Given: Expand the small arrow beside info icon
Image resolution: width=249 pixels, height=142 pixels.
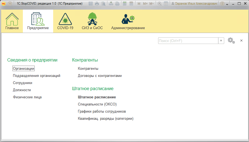Looking at the screenshot, I should pyautogui.click(x=227, y=4).
